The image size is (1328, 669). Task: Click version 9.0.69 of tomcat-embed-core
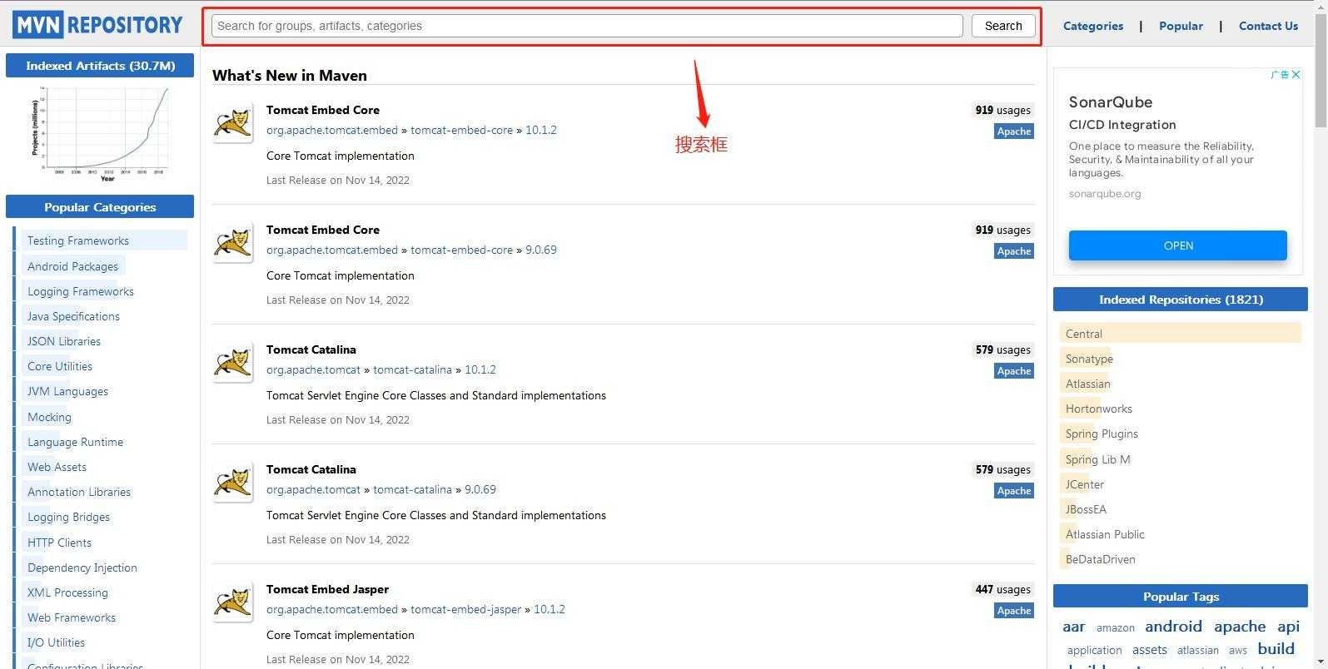[541, 250]
